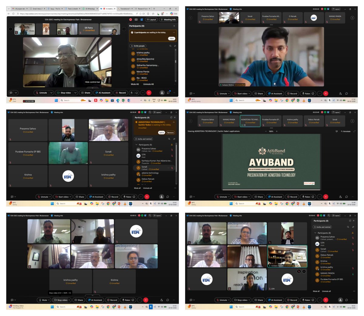This screenshot has height=316, width=364.
Task: Click Mute all in the Participants (8) panel
Action: 316,291
